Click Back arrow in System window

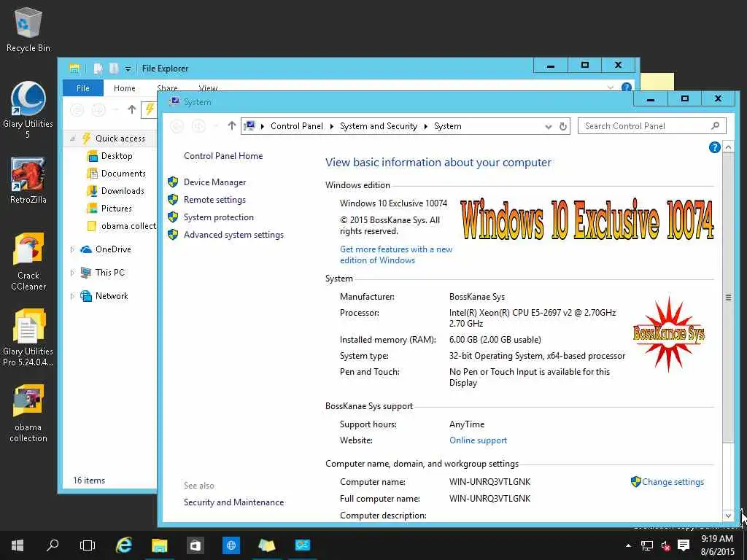tap(177, 126)
